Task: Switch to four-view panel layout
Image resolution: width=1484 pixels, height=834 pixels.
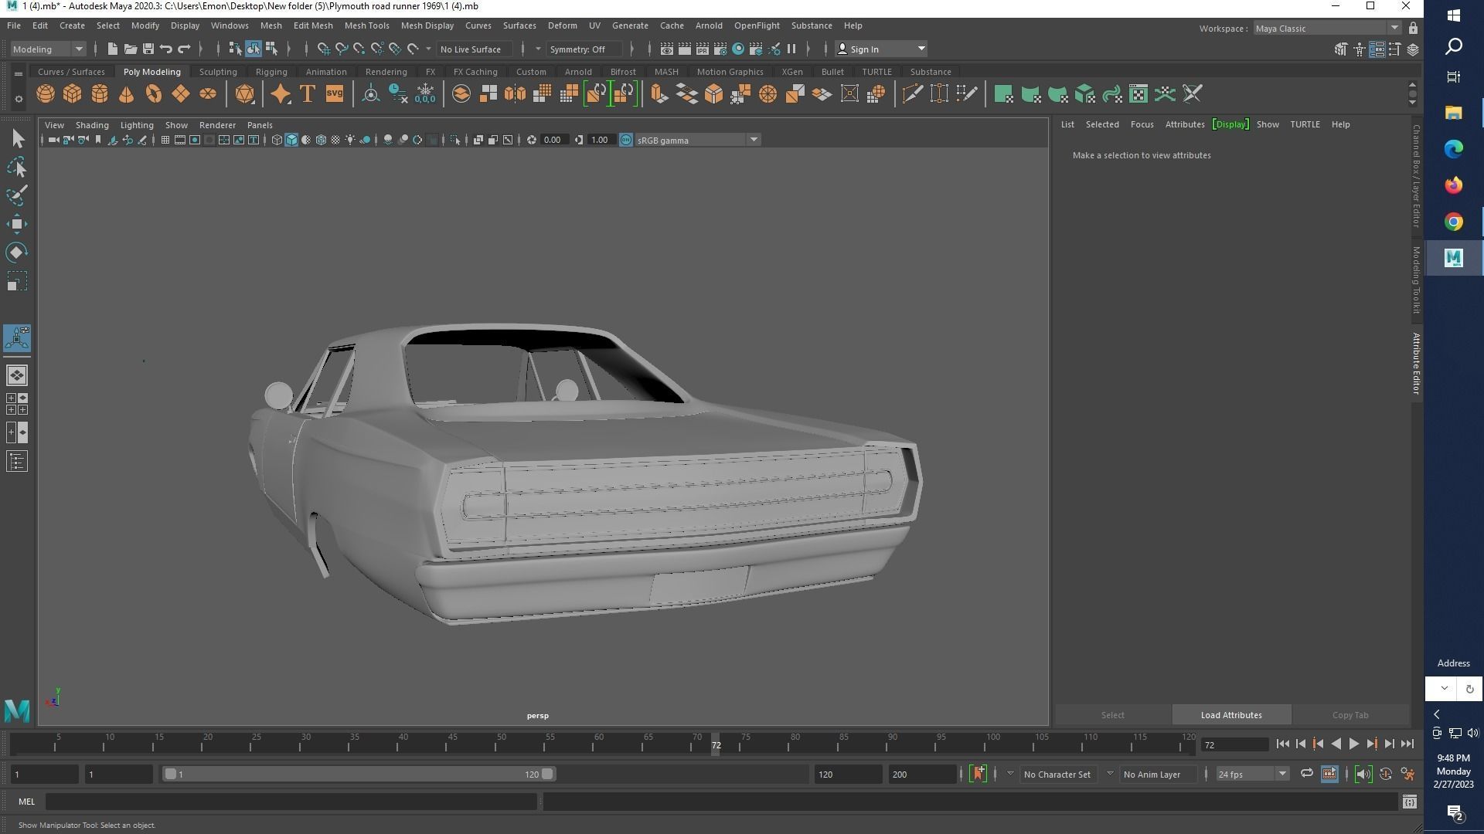Action: pos(17,404)
